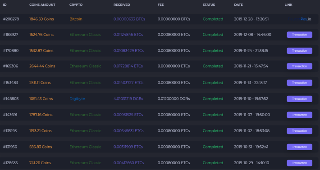Select ID cell #208278
This screenshot has height=170, width=320.
pos(11,19)
